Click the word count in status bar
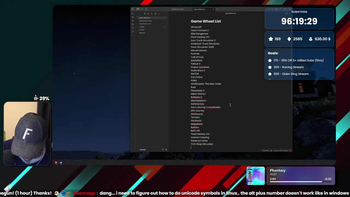 tap(276, 150)
